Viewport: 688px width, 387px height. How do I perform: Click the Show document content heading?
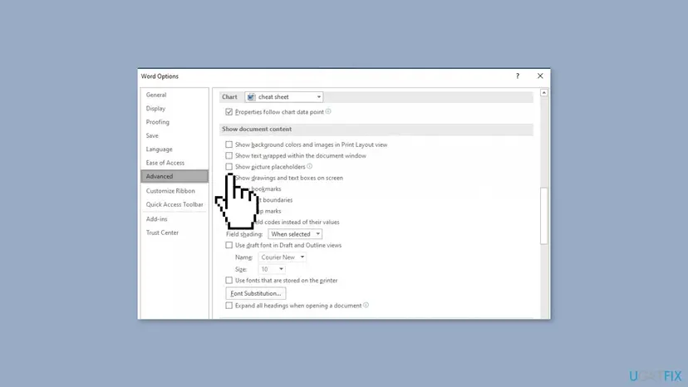pos(257,129)
